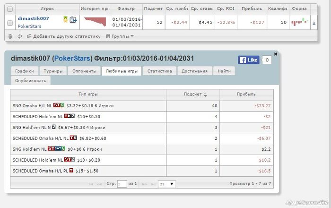
Task: Remove the dimastik007 row with the x link
Action: click(314, 23)
